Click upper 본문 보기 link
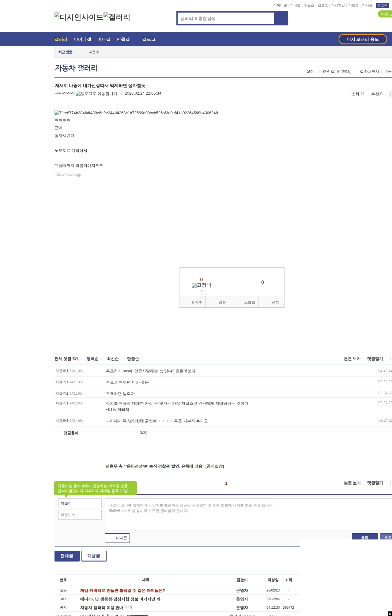 (x=352, y=359)
